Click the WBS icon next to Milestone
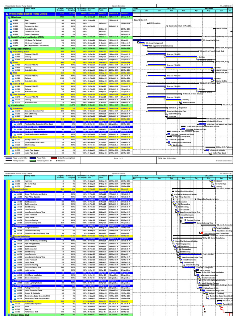The width and height of the screenshot is (237, 316). coord(9,18)
